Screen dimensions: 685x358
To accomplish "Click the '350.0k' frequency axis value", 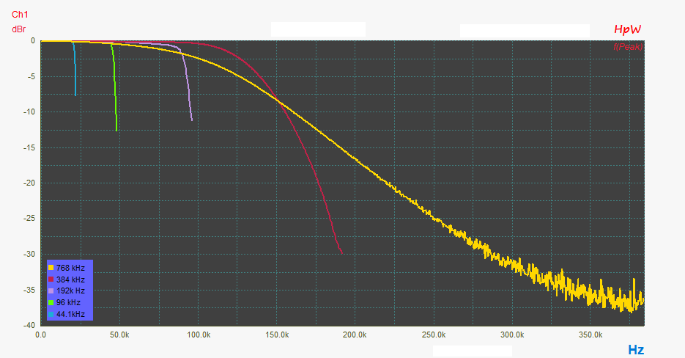I will tap(590, 335).
